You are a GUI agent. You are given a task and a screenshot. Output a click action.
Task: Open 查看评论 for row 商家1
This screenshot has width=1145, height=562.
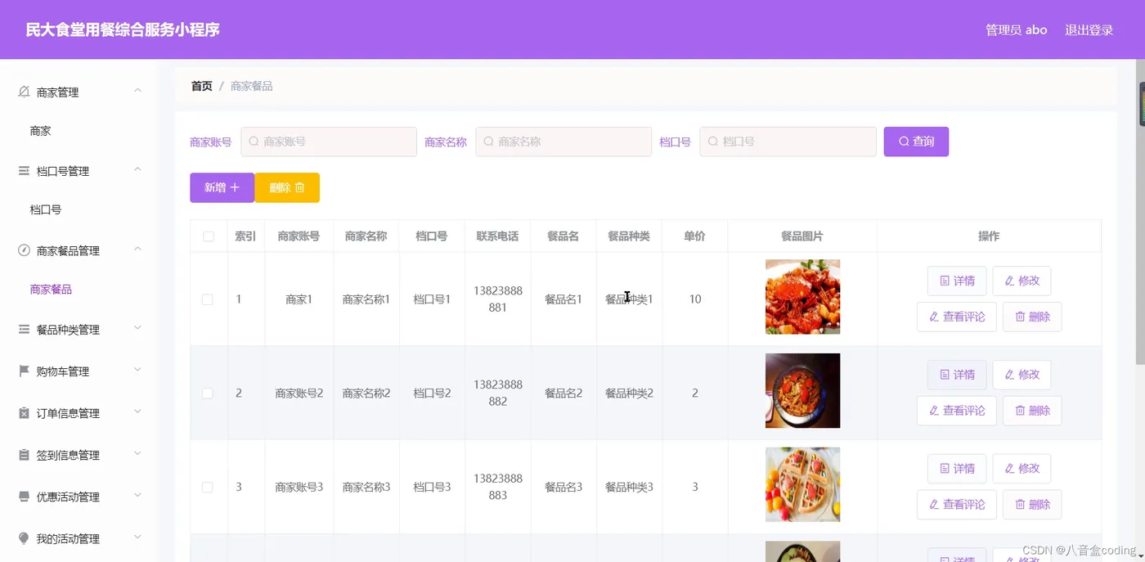(957, 317)
